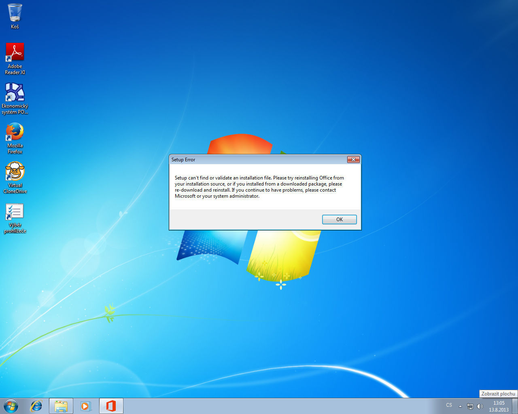Open the clock showing 13:05
Viewport: 518px width, 414px height.
(499, 406)
